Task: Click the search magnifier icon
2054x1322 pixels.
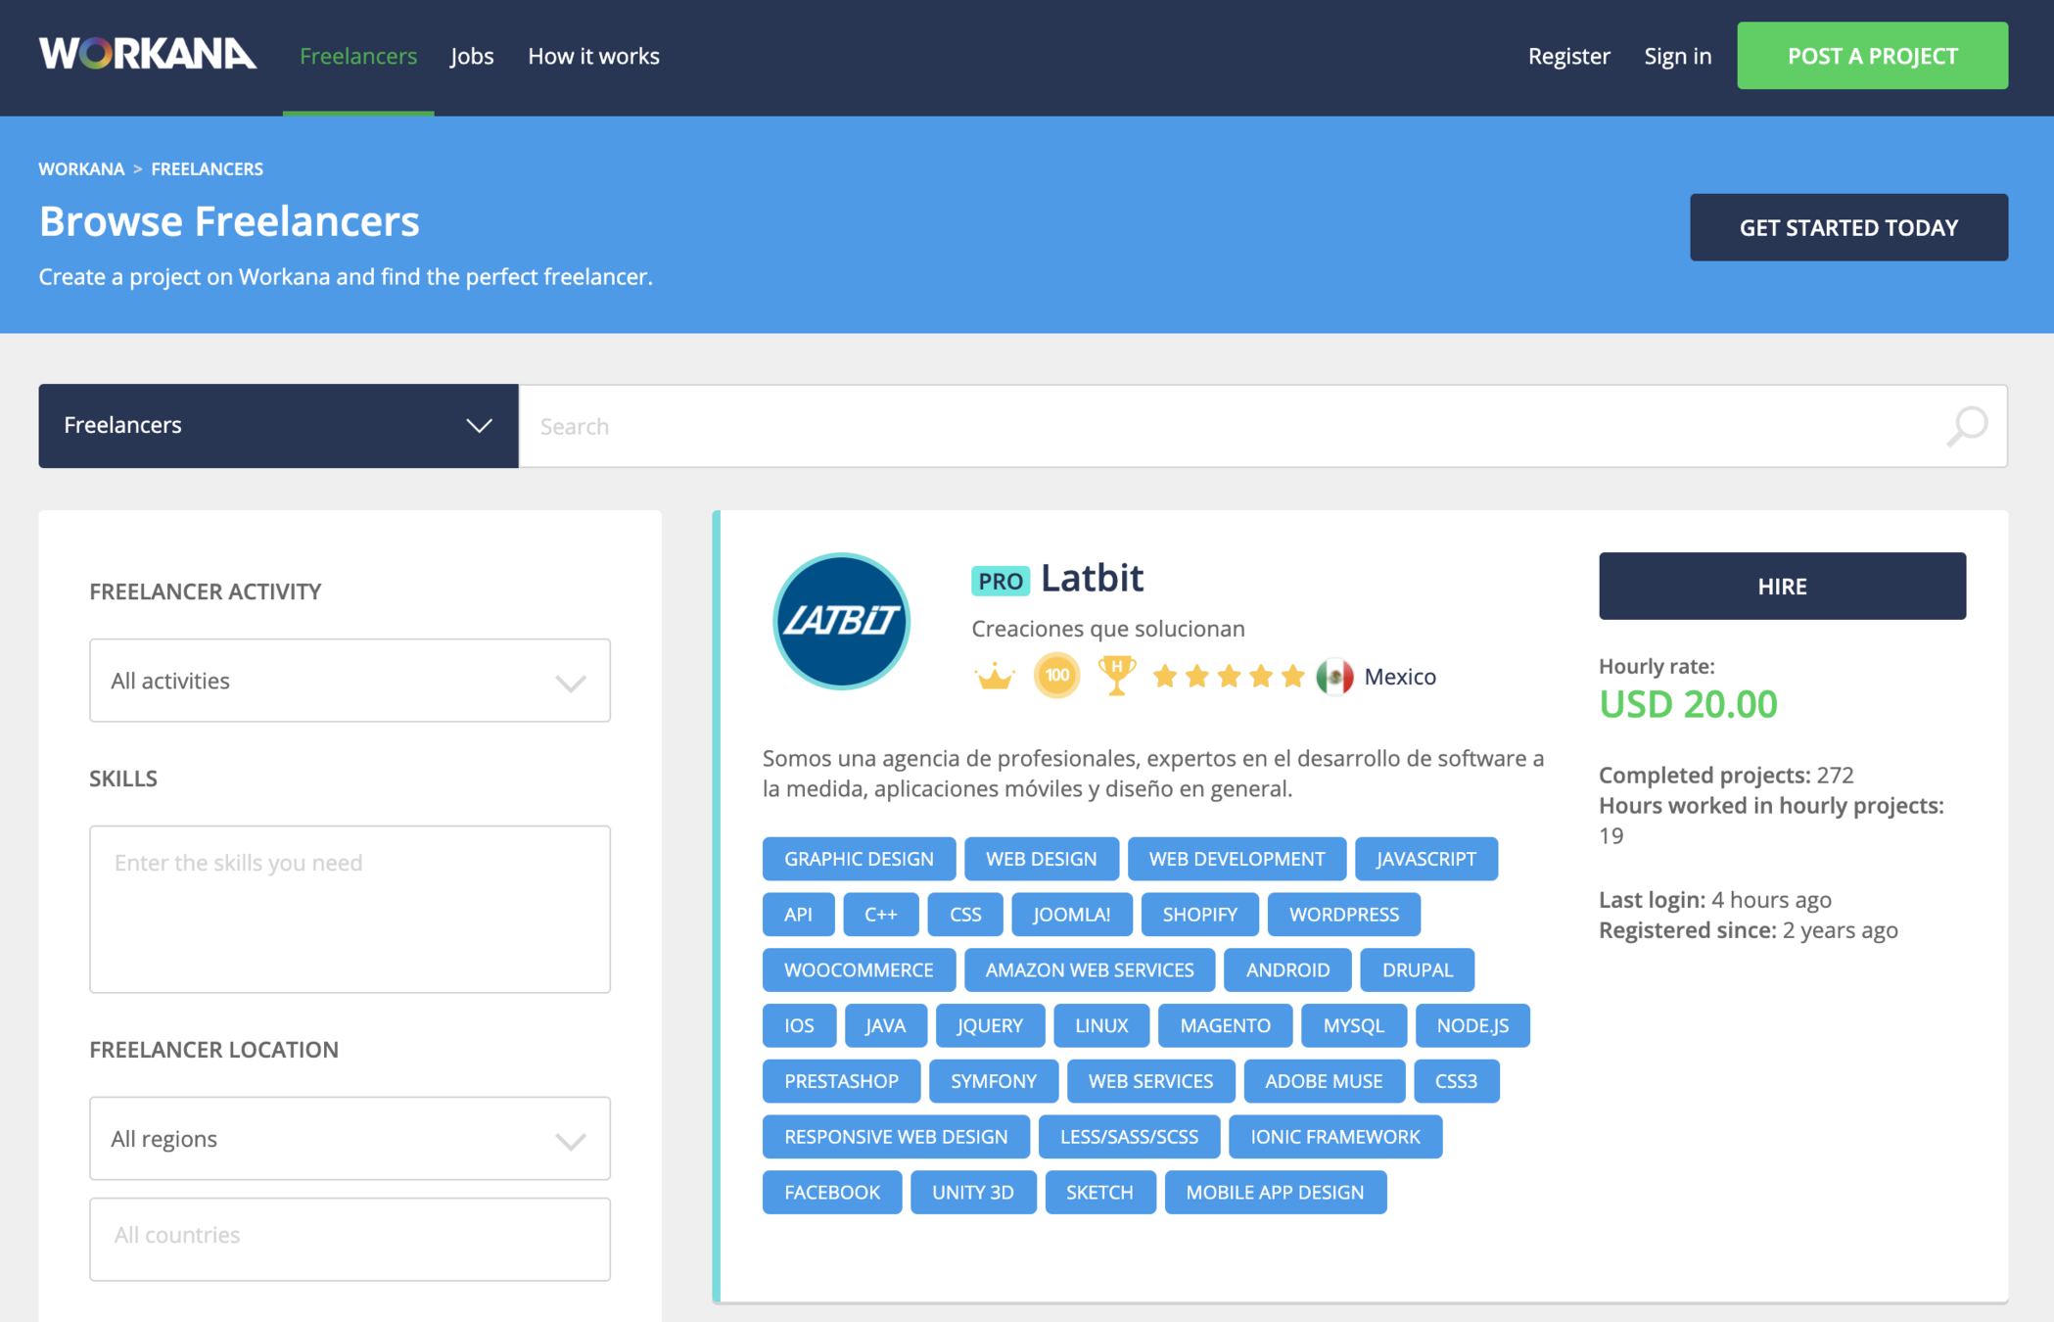Action: pos(1967,426)
